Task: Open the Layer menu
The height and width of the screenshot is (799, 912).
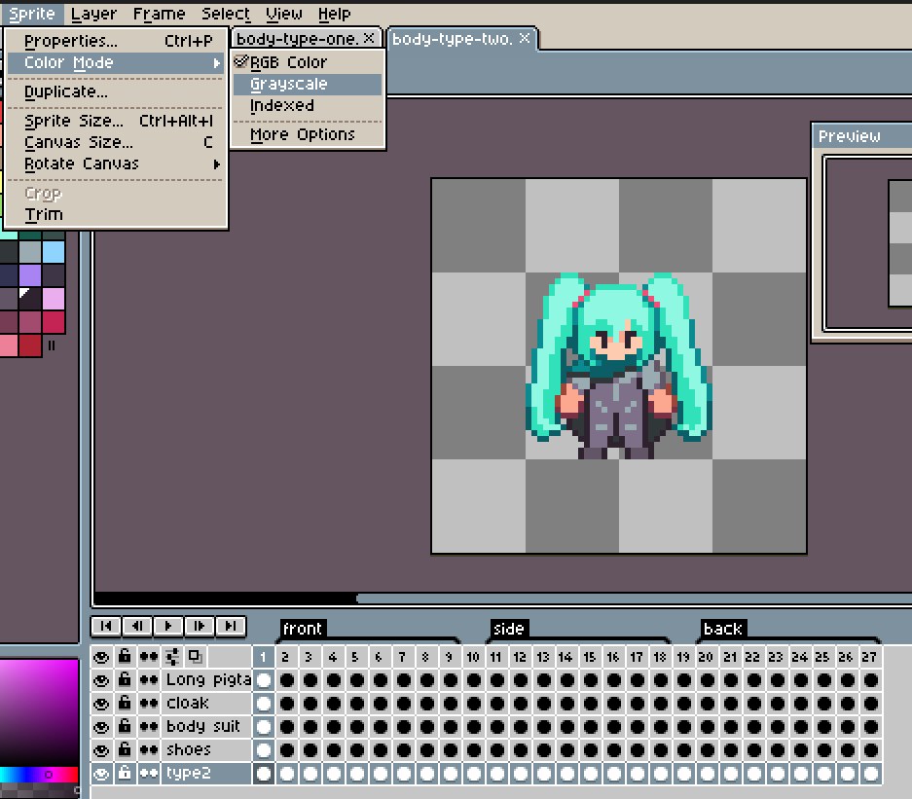Action: [93, 14]
